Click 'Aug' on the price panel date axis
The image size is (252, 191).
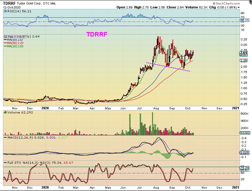click(156, 108)
